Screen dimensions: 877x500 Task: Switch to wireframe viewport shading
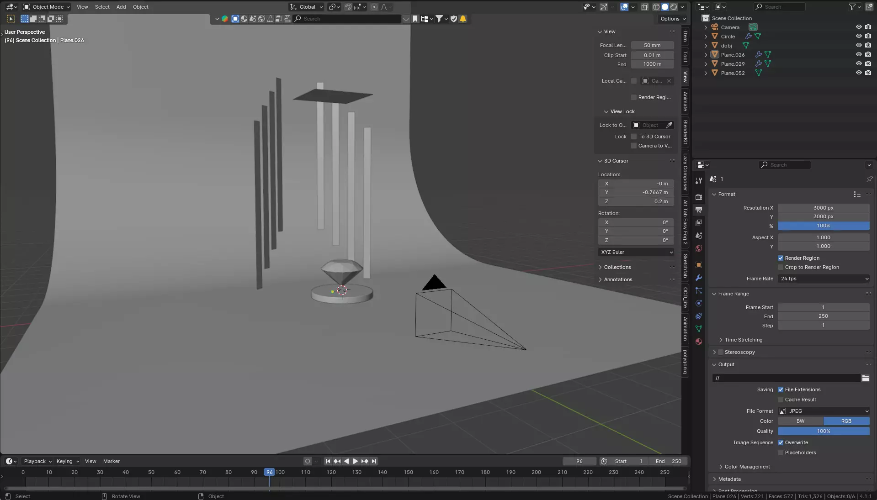pos(656,7)
